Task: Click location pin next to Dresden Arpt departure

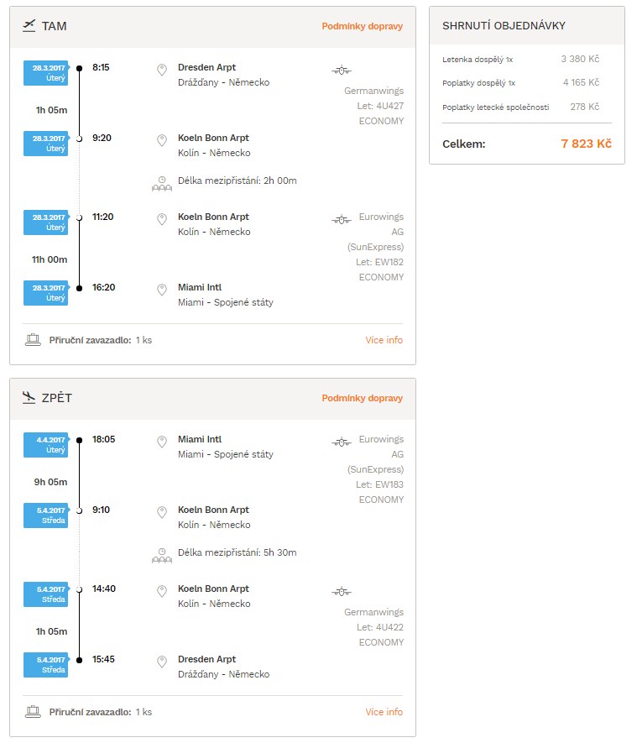Action: coord(162,71)
